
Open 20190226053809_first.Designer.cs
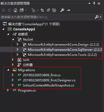tap(49, 80)
